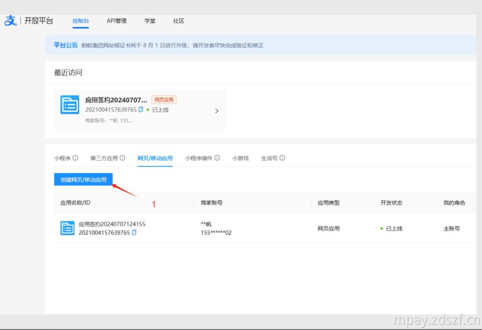
Task: Click info icon beside 生活号
Action: point(282,158)
